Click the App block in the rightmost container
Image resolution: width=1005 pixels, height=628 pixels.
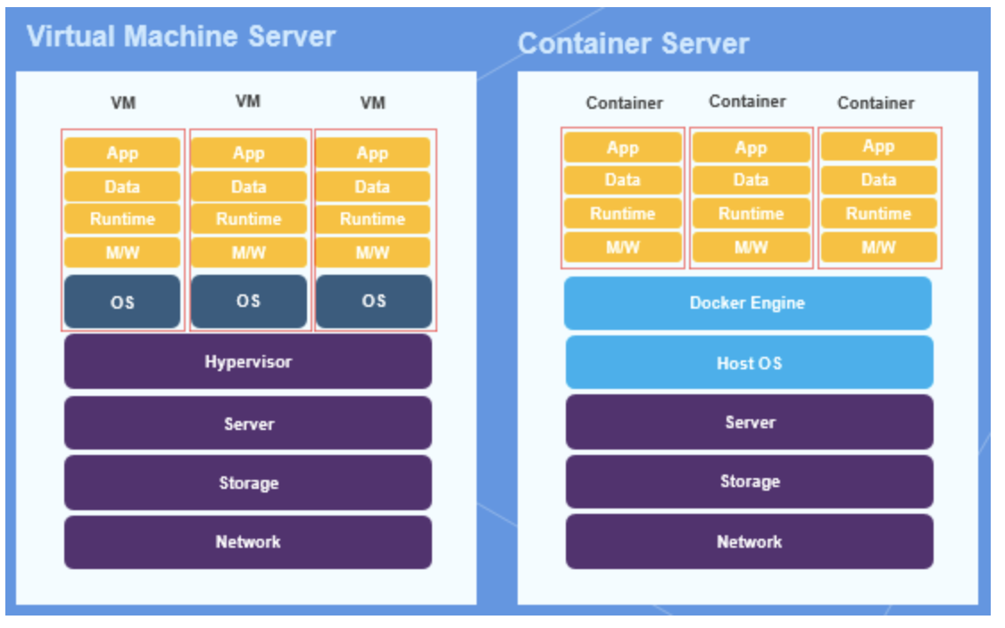pyautogui.click(x=879, y=146)
